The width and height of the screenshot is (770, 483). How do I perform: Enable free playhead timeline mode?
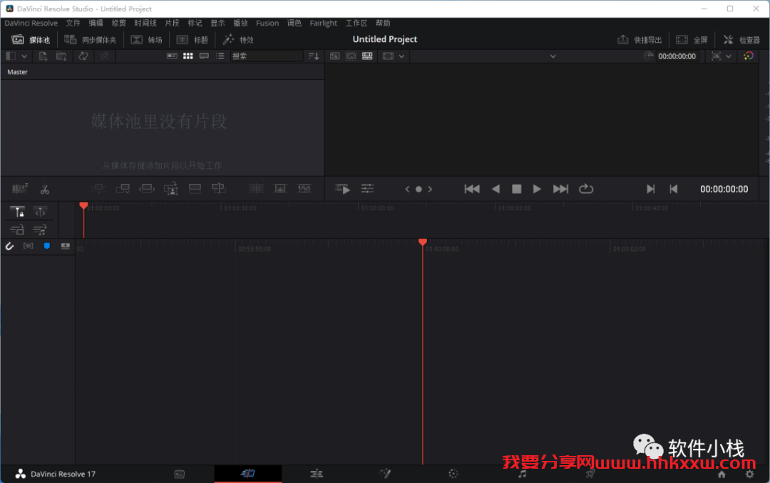point(40,212)
